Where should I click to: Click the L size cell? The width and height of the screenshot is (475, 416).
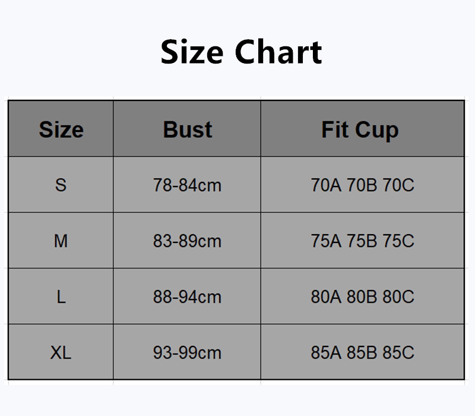click(x=61, y=297)
